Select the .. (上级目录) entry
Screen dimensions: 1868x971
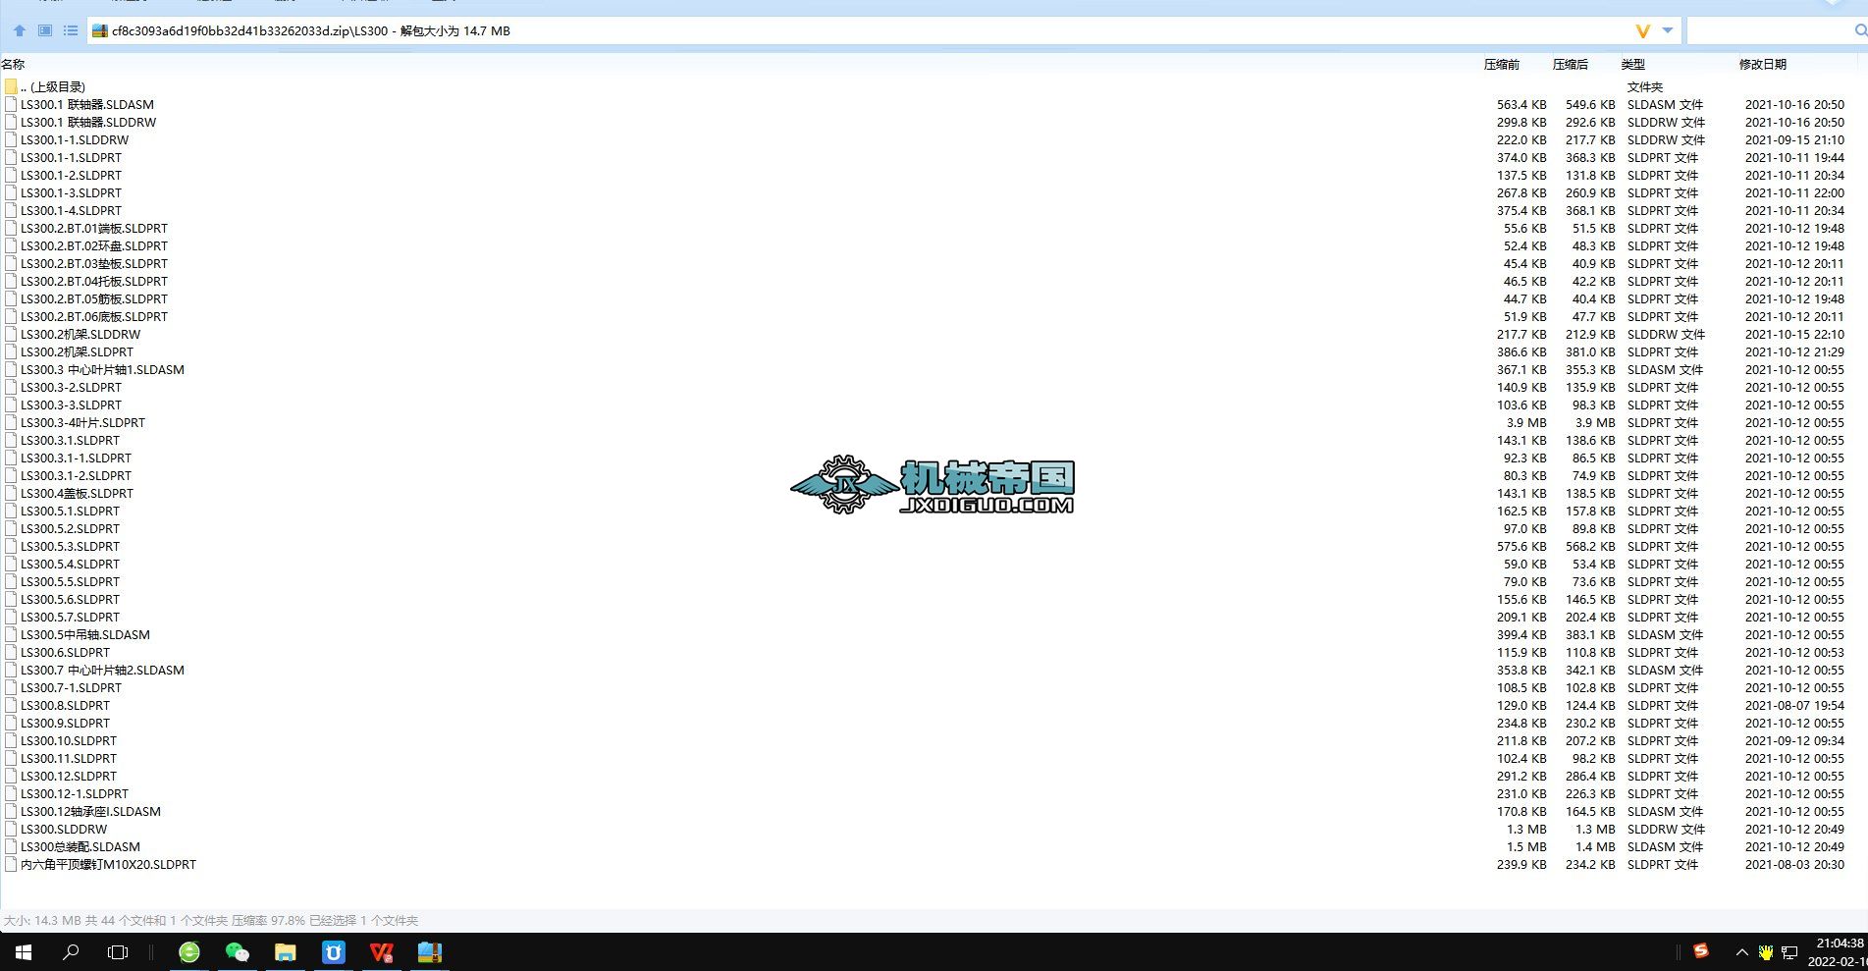pyautogui.click(x=53, y=86)
